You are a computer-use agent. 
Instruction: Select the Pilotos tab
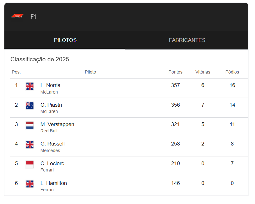pos(65,40)
